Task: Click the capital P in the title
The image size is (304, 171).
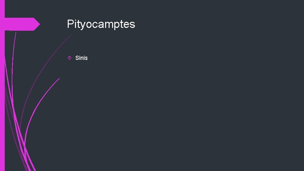Action: tap(70, 24)
